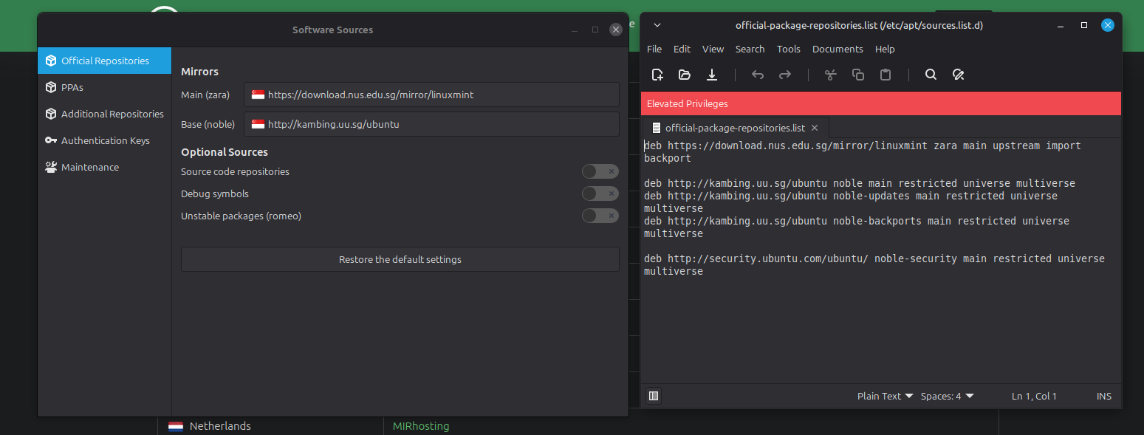Close the official-package-repositories.list tab
The width and height of the screenshot is (1144, 435).
[815, 128]
